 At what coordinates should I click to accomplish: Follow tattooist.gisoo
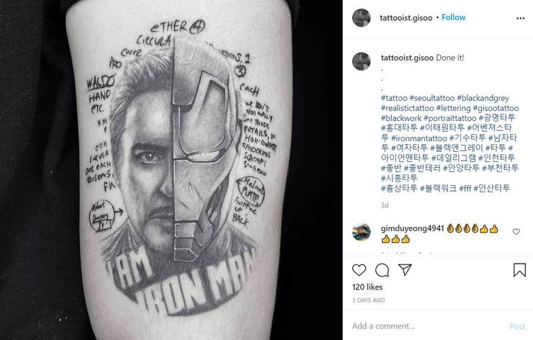[x=453, y=17]
